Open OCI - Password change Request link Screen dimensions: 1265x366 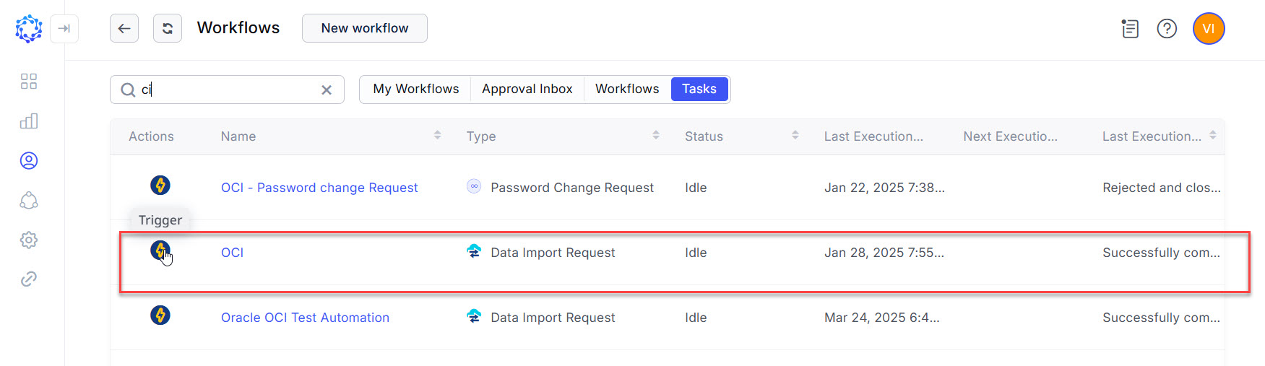pos(319,188)
